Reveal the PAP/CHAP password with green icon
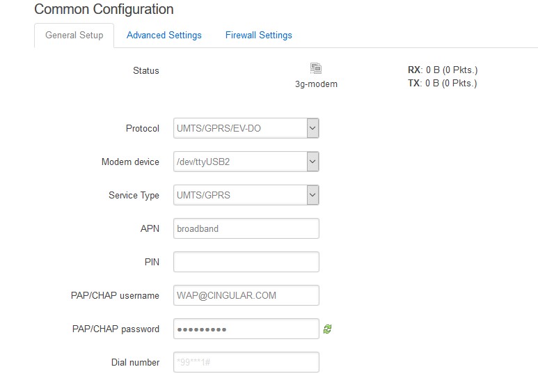 click(x=327, y=329)
